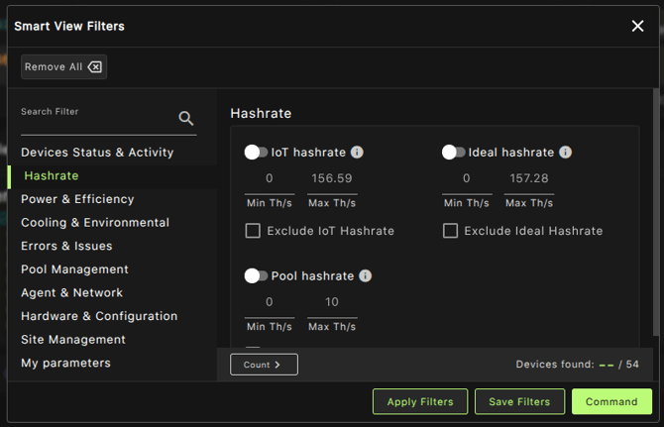Viewport: 664px width, 427px height.
Task: Click the IoT hashrate Max Th/s field
Action: [x=332, y=179]
